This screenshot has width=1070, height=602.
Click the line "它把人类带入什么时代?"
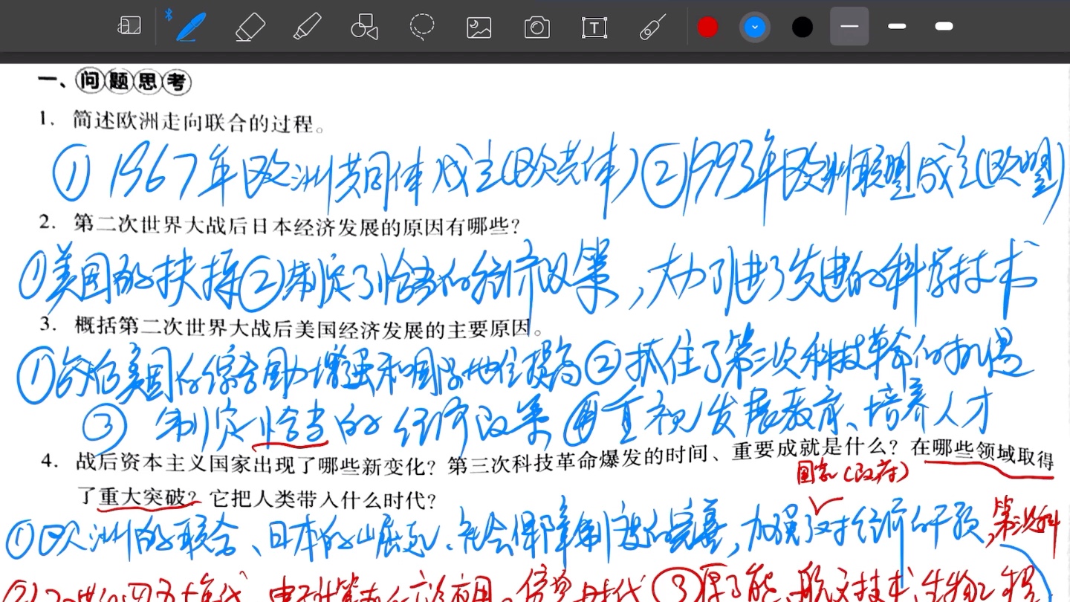[x=323, y=499]
